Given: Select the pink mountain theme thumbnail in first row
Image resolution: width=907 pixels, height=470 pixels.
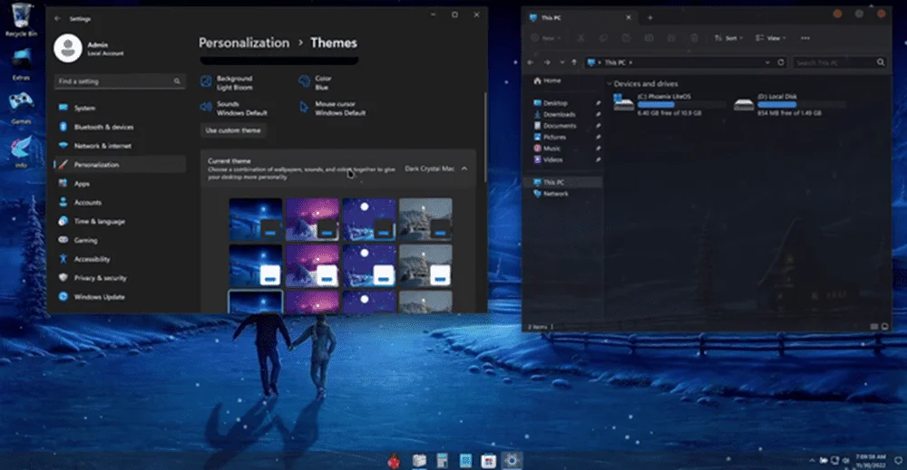Looking at the screenshot, I should 312,219.
